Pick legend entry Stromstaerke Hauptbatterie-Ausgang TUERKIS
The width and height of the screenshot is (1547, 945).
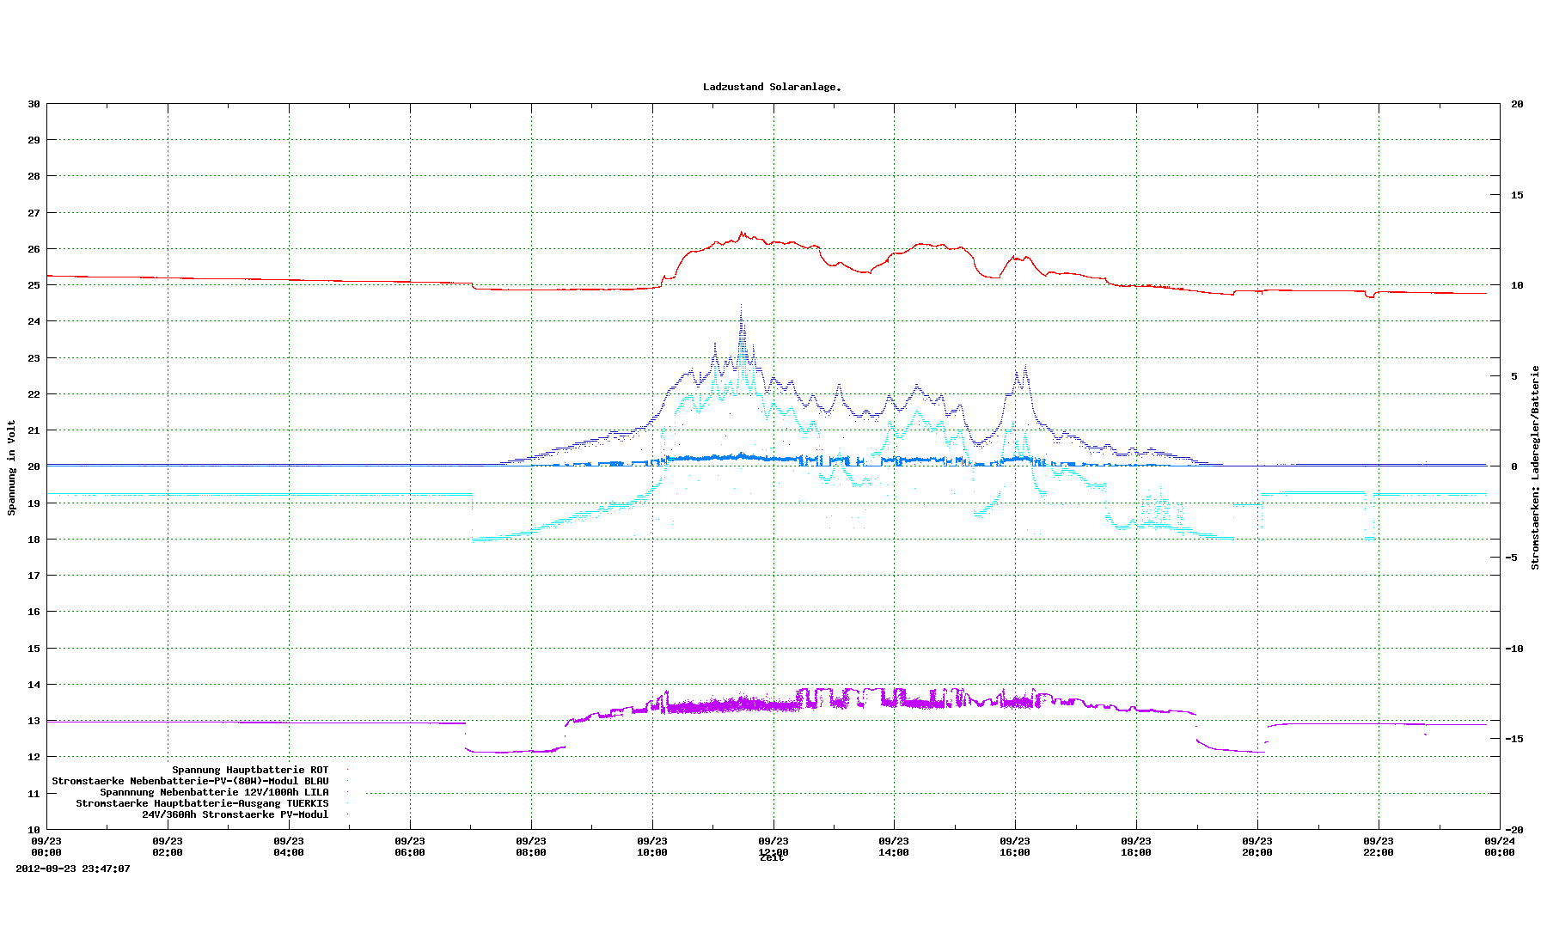click(x=202, y=803)
